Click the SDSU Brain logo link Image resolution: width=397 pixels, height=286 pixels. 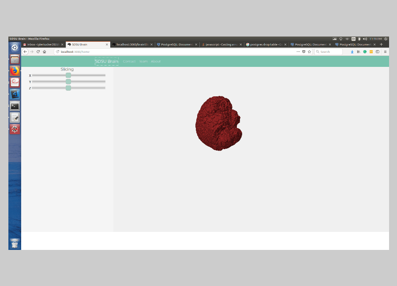(x=106, y=61)
